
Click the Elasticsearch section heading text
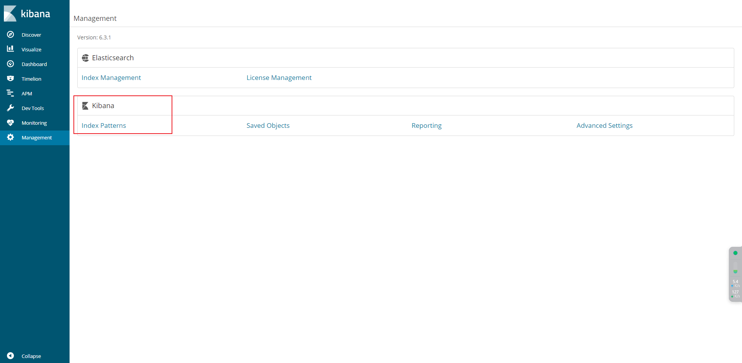(x=113, y=58)
